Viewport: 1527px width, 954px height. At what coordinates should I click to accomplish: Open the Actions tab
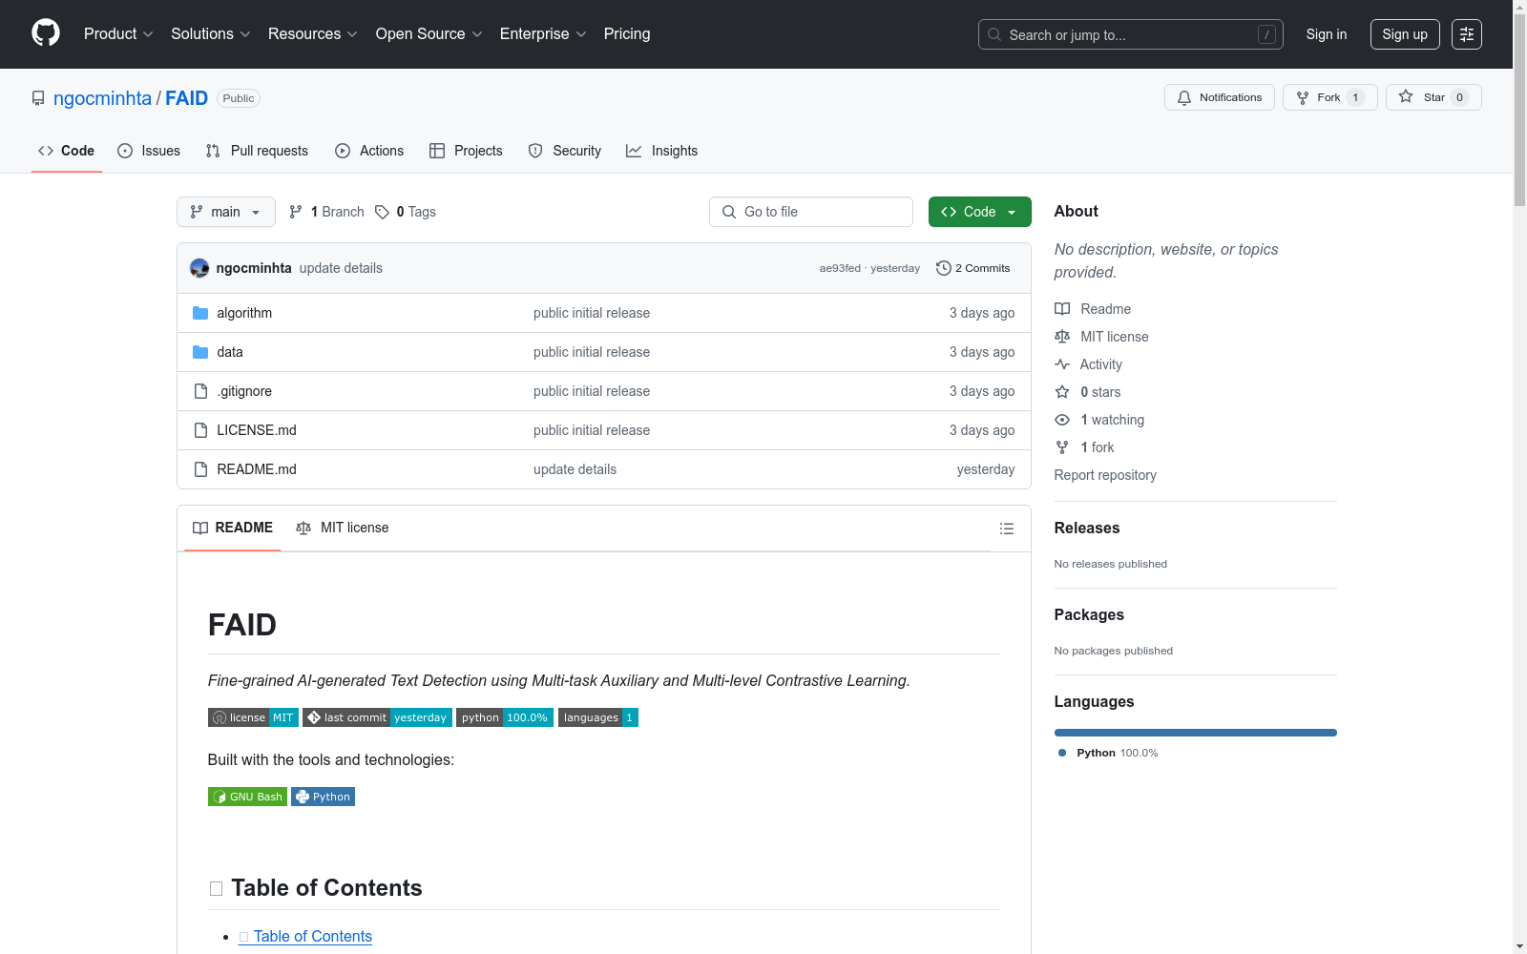pos(369,151)
